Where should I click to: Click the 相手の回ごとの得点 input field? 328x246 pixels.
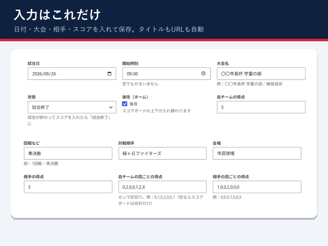click(x=257, y=187)
